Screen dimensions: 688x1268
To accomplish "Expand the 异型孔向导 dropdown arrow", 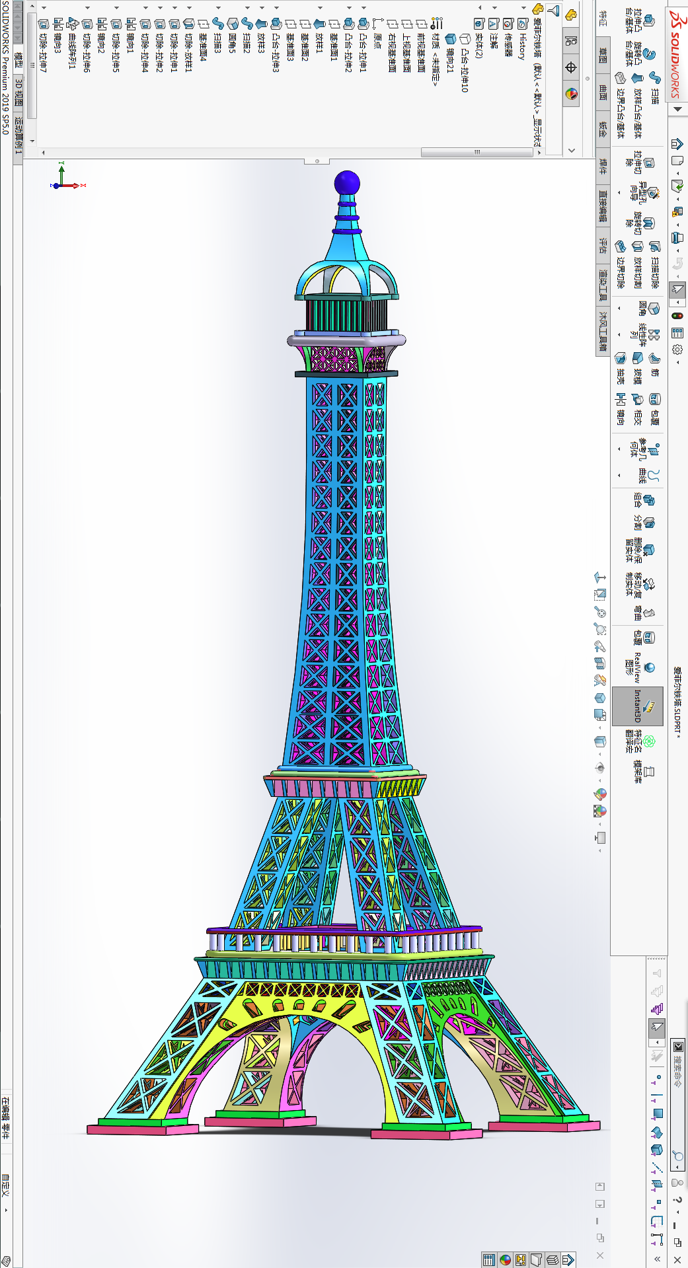I will tap(619, 193).
